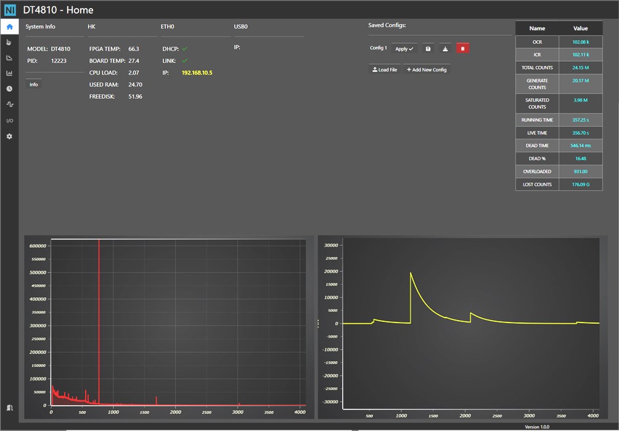Select the RUNNING TIME value 357.25 s
This screenshot has width=619, height=431.
581,120
